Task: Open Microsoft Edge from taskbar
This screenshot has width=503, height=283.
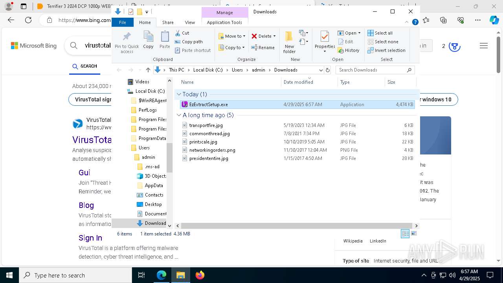Action: point(162,275)
